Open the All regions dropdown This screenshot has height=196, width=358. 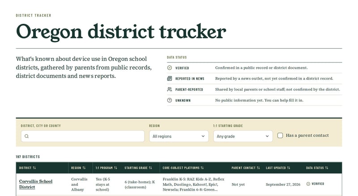[179, 136]
